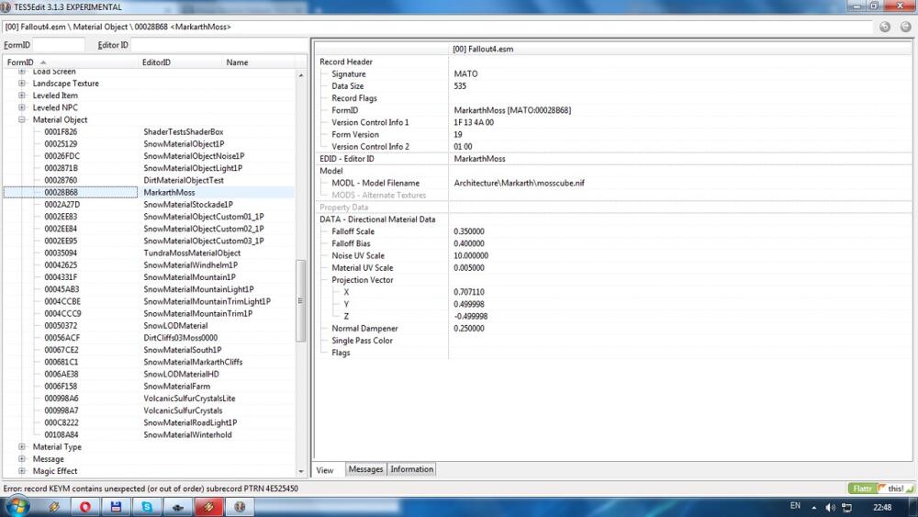
Task: Select record 0001F826 ShaderTestsShaderBox
Action: pyautogui.click(x=150, y=131)
